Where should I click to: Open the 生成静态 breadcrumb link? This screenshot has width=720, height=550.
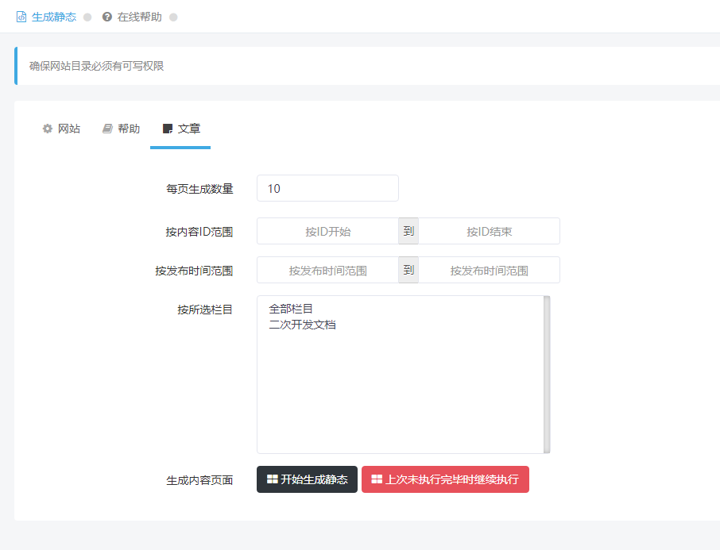pos(54,17)
